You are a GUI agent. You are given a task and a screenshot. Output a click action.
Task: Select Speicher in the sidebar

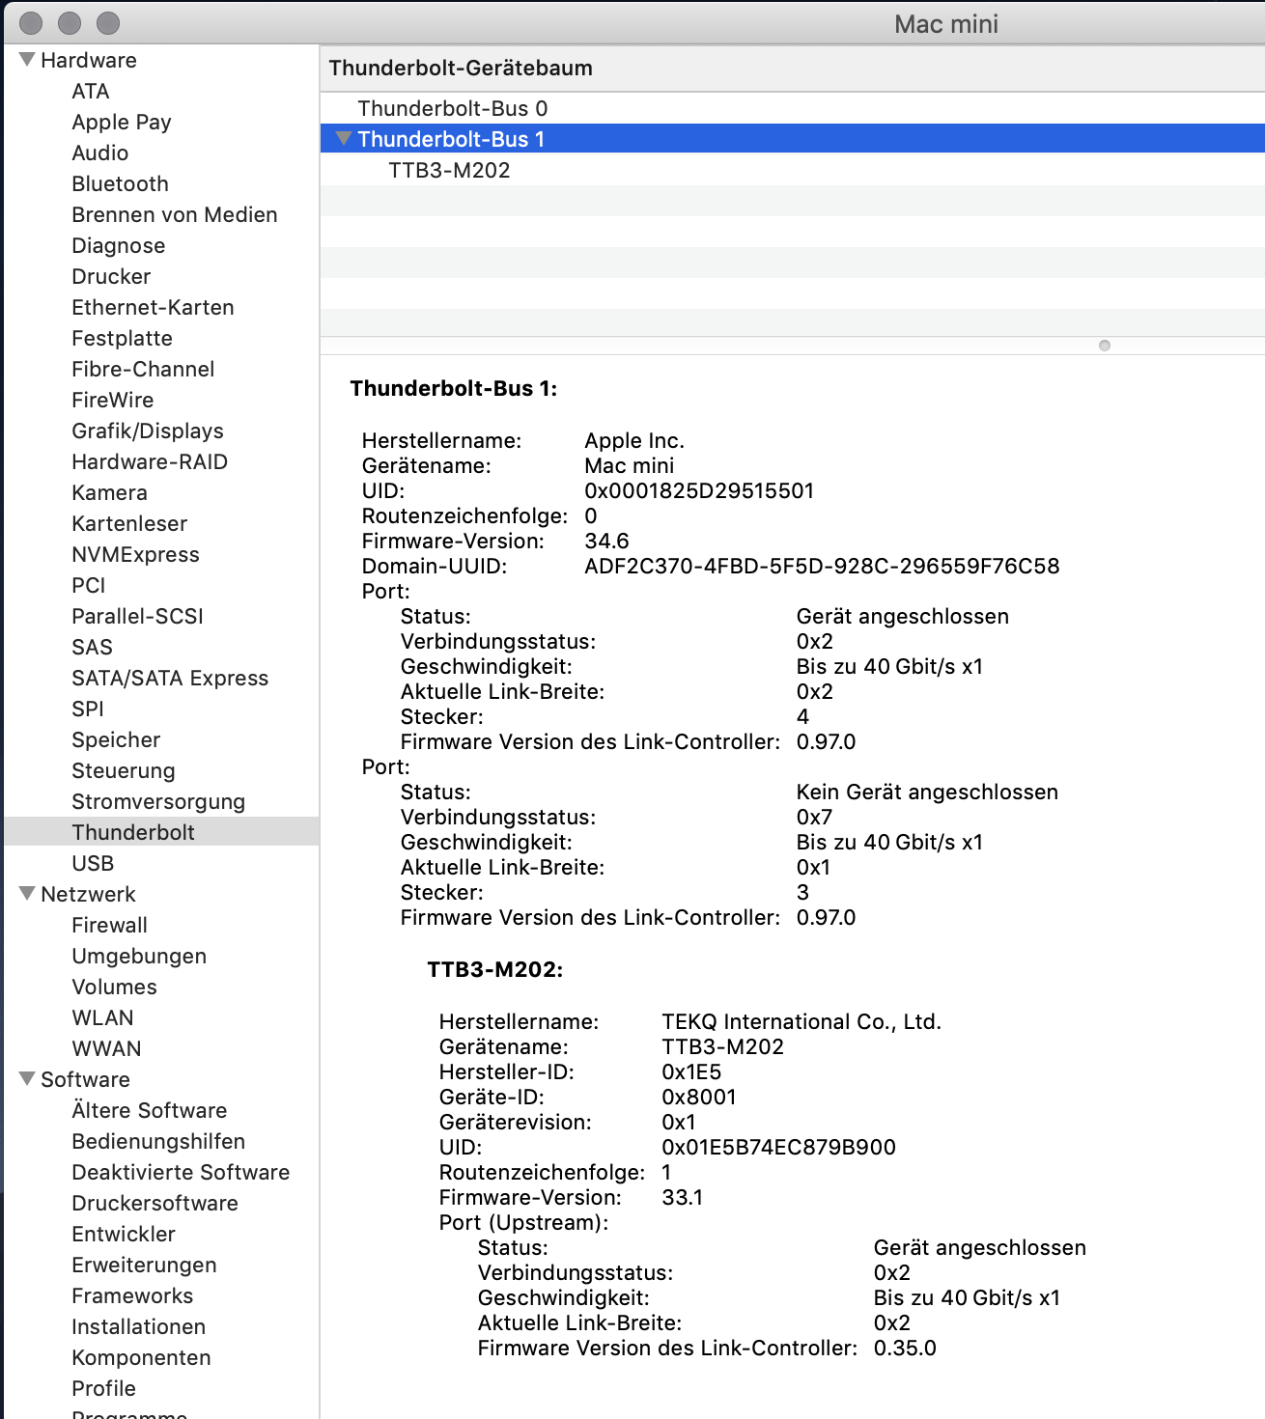[x=116, y=739]
